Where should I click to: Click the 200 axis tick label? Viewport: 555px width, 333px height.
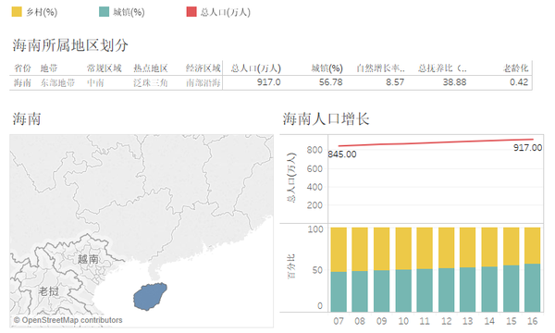(314, 205)
